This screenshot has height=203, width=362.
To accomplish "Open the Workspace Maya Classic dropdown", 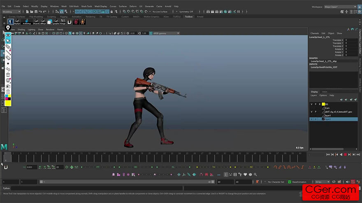I will [340, 7].
